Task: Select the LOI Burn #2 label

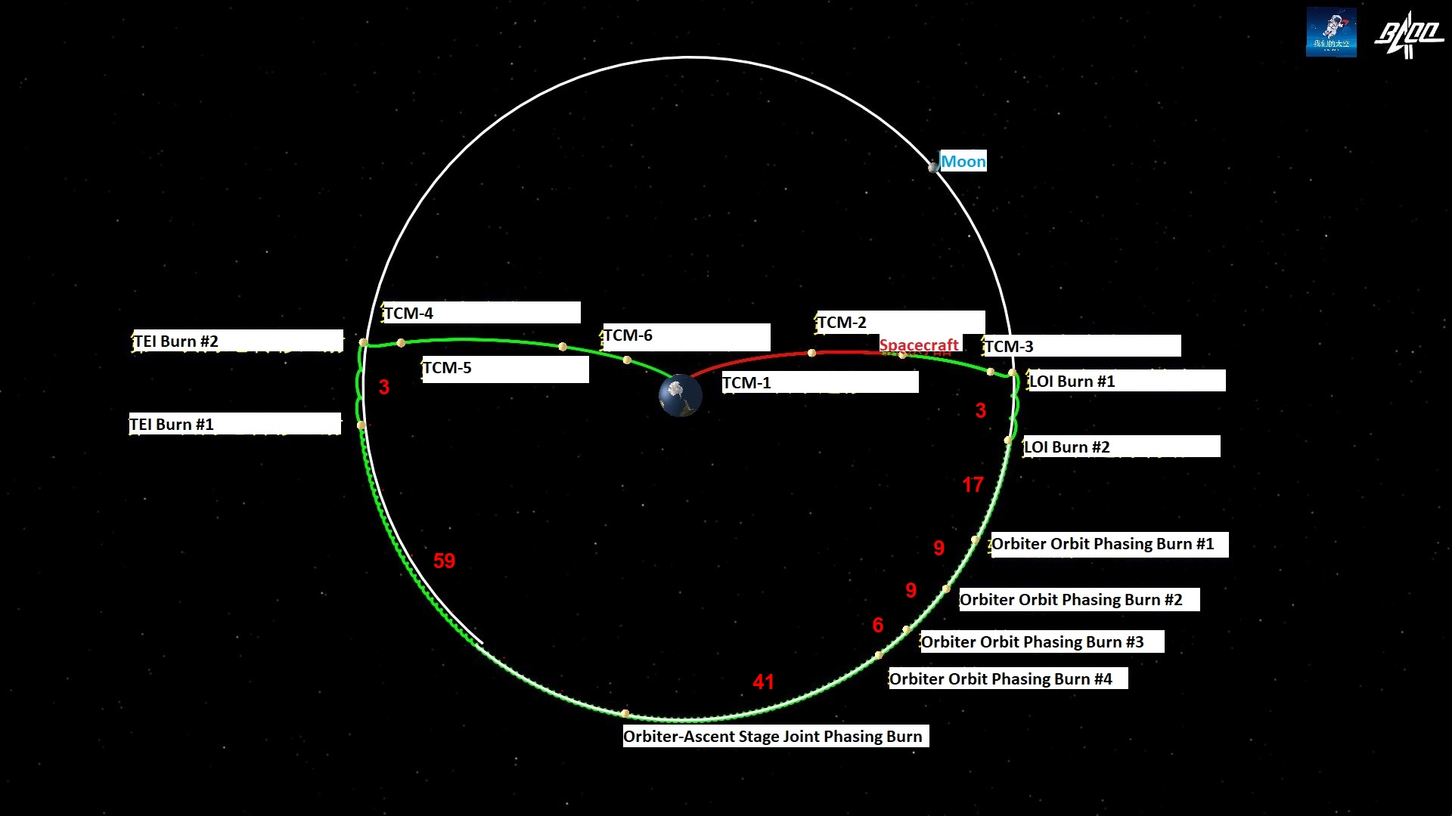Action: click(x=1122, y=447)
